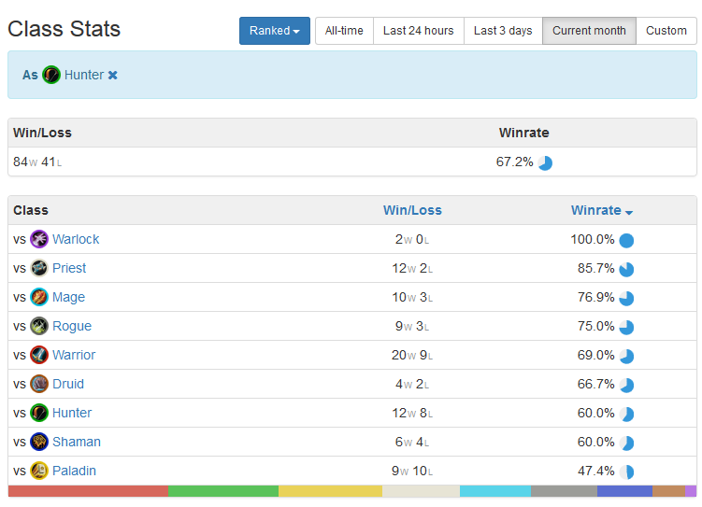Click the Paladin 9w 10L record cell
Screen dimensions: 702x507
[x=412, y=471]
